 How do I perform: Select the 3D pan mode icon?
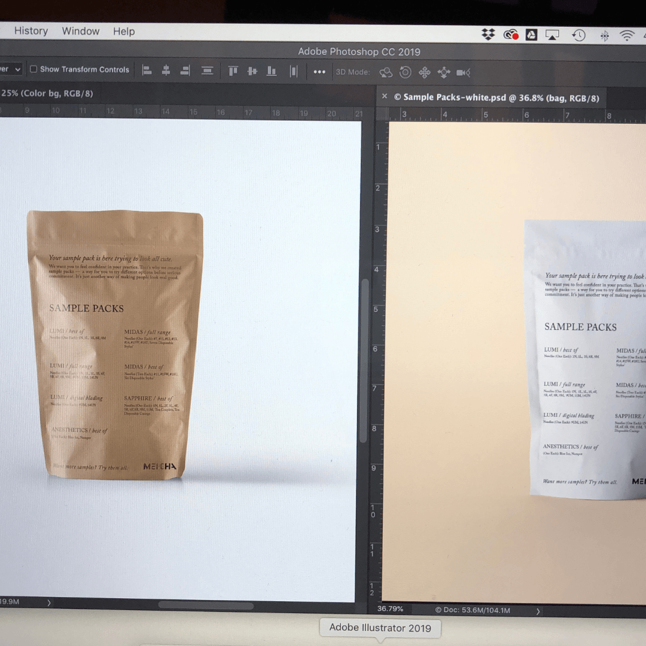(424, 72)
